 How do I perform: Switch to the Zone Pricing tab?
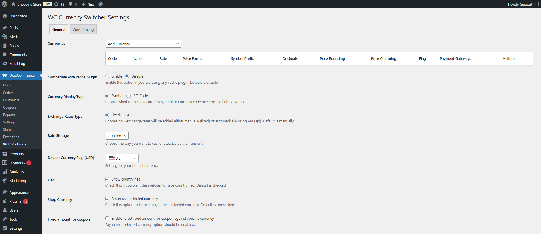point(83,29)
